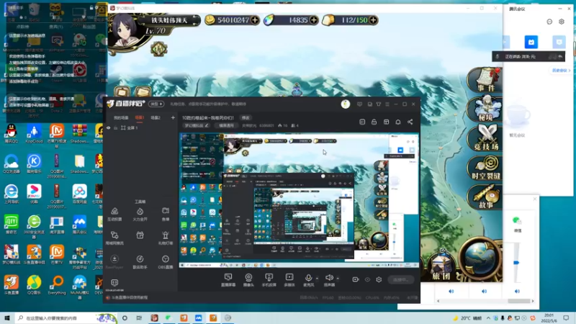This screenshot has height=324, width=576.
Task: Toggle the lock on 全屏 1 source
Action: [115, 128]
